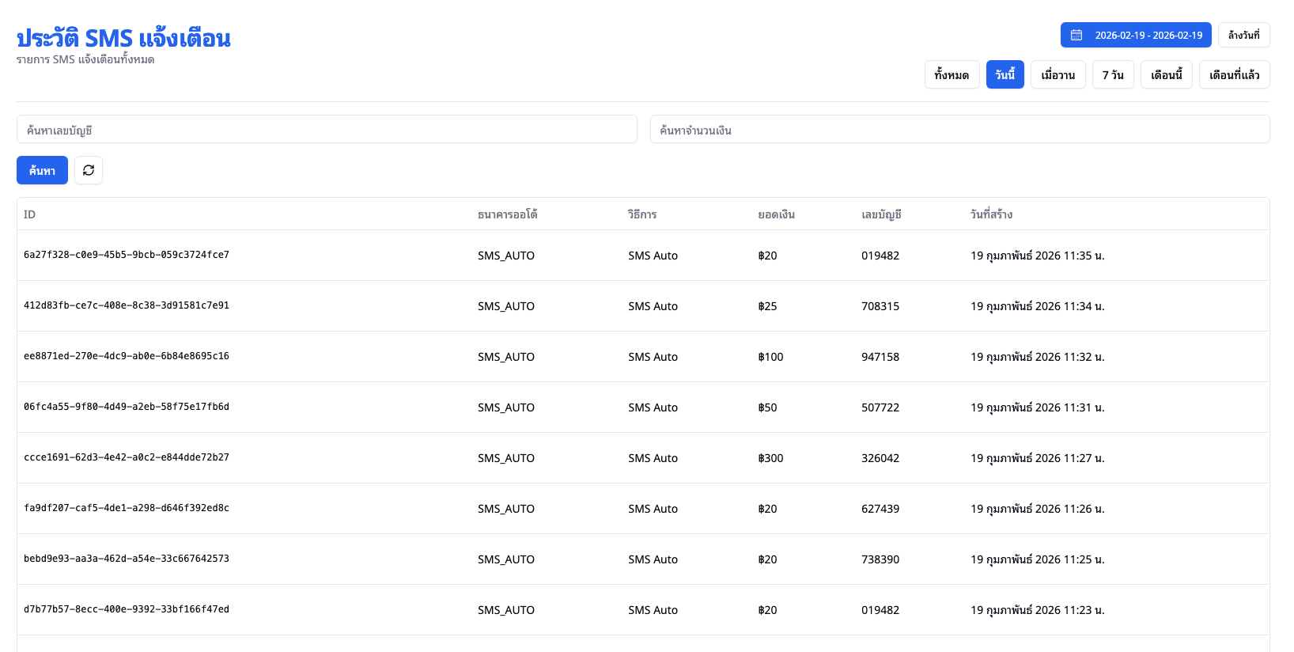Image resolution: width=1294 pixels, height=652 pixels.
Task: Choose the 7 วัน range filter
Action: click(x=1113, y=74)
